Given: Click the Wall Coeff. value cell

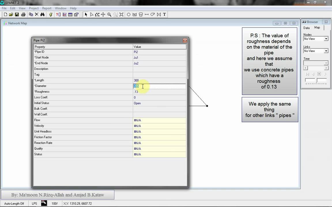Looking at the screenshot, I should (x=159, y=114).
